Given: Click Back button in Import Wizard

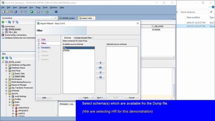Looking at the screenshot, I should click(85, 98).
